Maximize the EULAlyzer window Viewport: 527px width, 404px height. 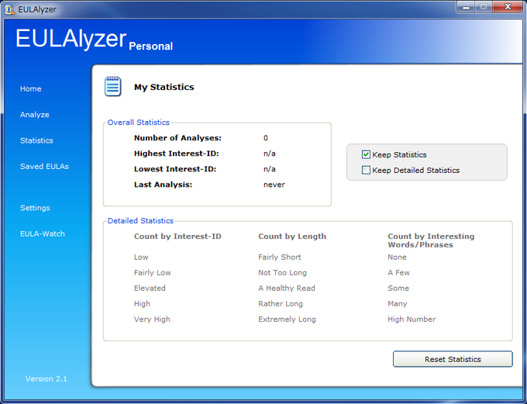[x=484, y=7]
